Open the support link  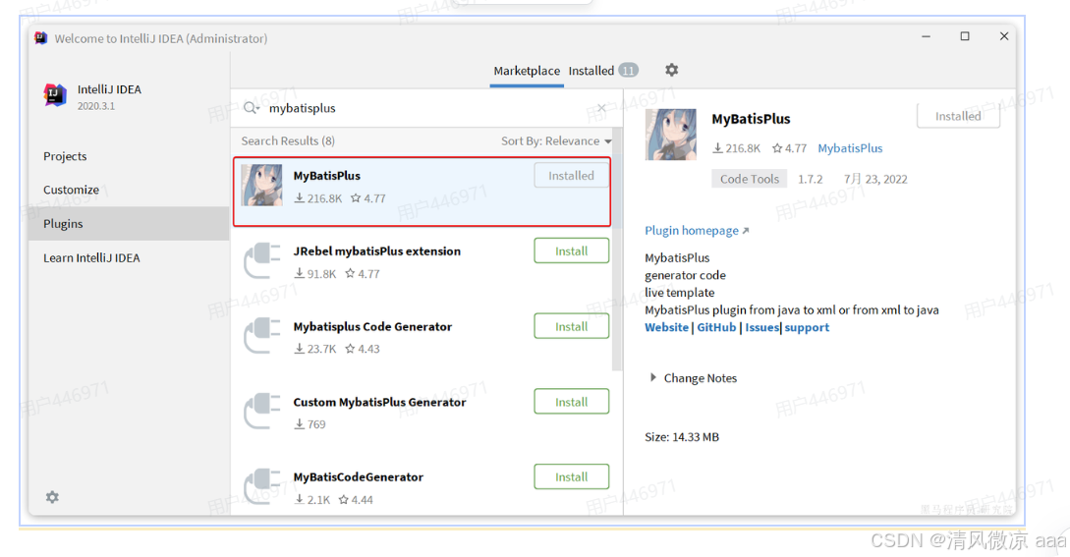coord(807,328)
